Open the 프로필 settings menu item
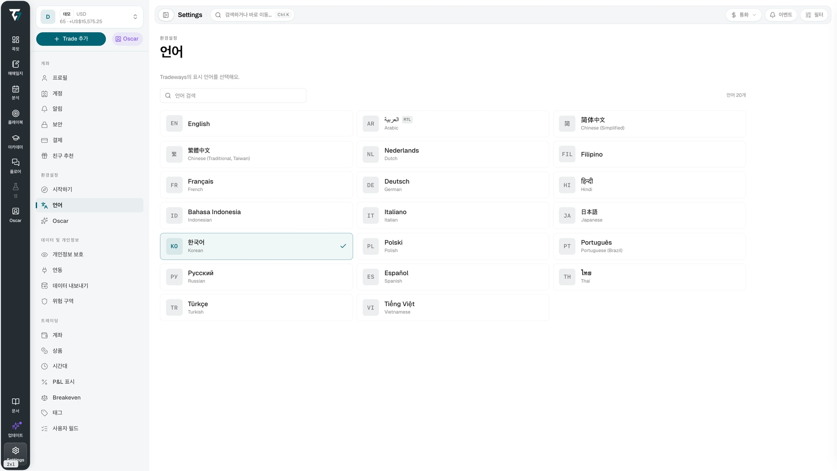This screenshot has height=471, width=837. [89, 78]
